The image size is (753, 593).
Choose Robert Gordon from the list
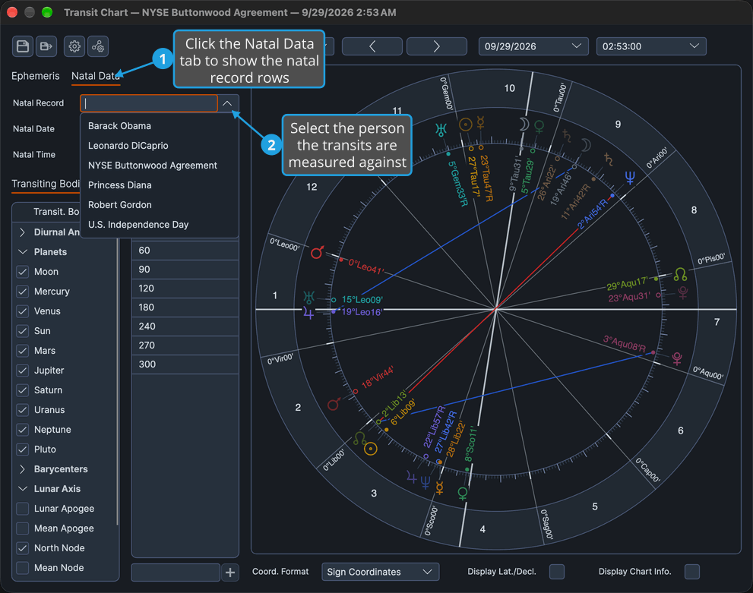click(160, 204)
